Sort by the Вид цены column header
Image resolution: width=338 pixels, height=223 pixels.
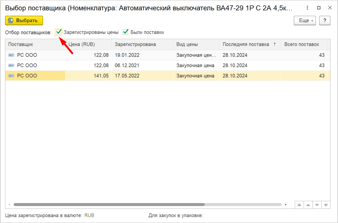click(197, 45)
